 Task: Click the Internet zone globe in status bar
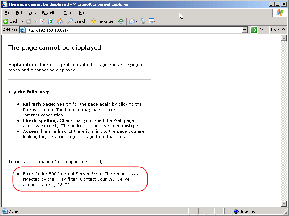(237, 211)
